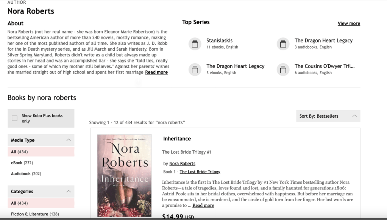
Task: Click The Cousins O'Dwyer Trilogy series icon
Action: click(x=283, y=69)
